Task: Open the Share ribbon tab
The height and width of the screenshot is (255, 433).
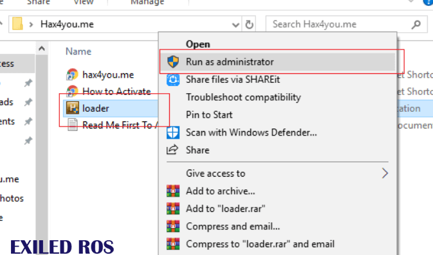Action: point(39,2)
